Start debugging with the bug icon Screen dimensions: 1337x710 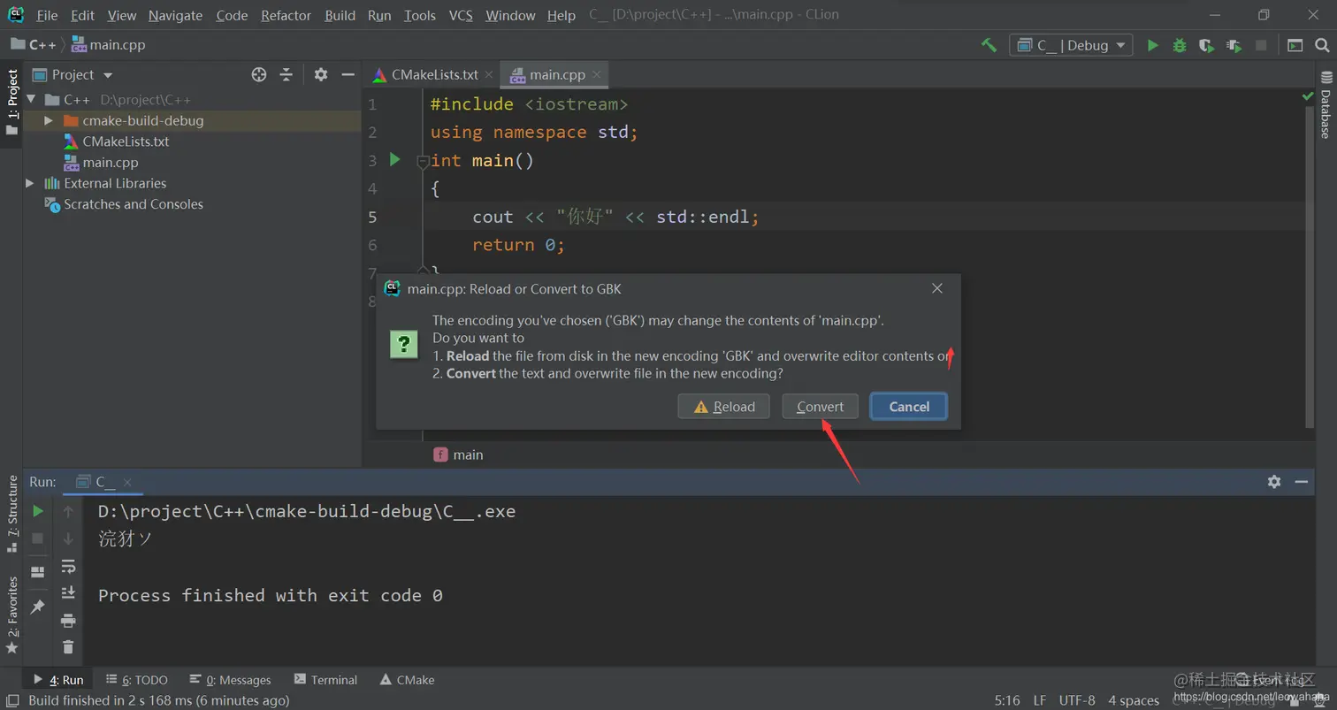click(x=1180, y=45)
